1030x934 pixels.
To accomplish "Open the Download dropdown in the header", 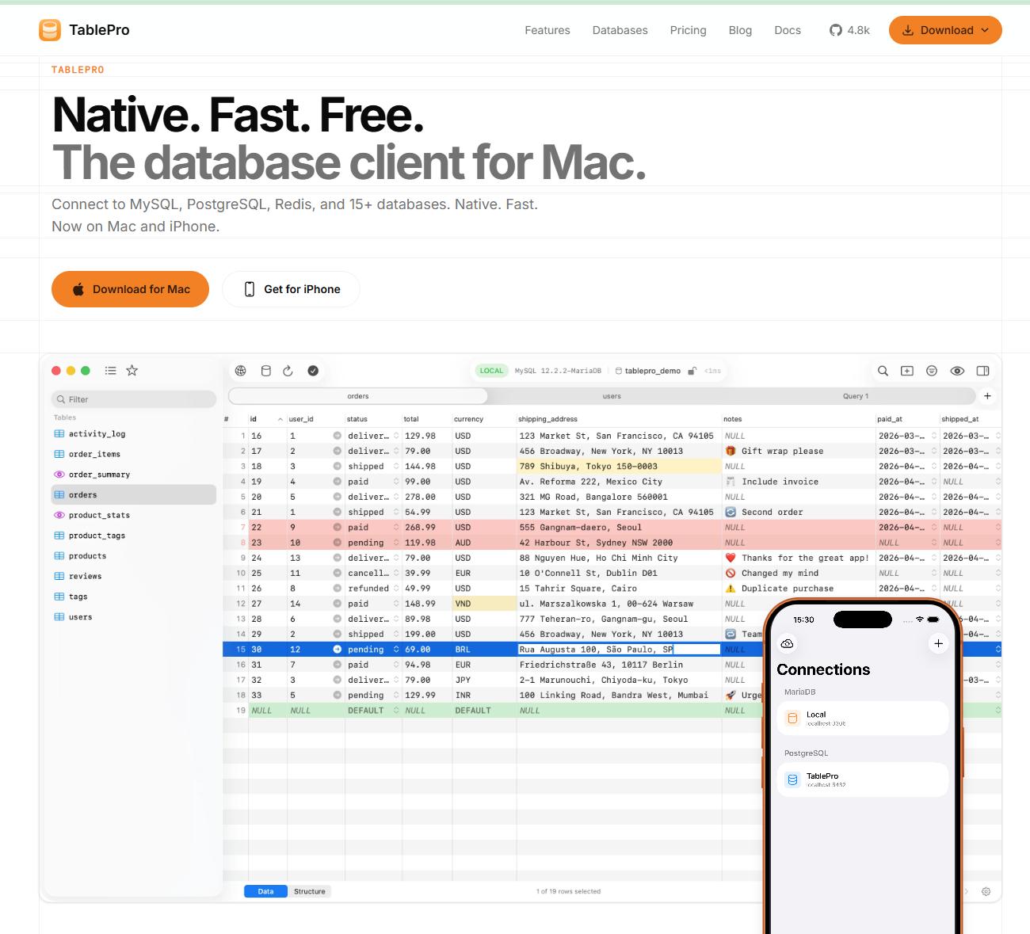I will pyautogui.click(x=945, y=30).
